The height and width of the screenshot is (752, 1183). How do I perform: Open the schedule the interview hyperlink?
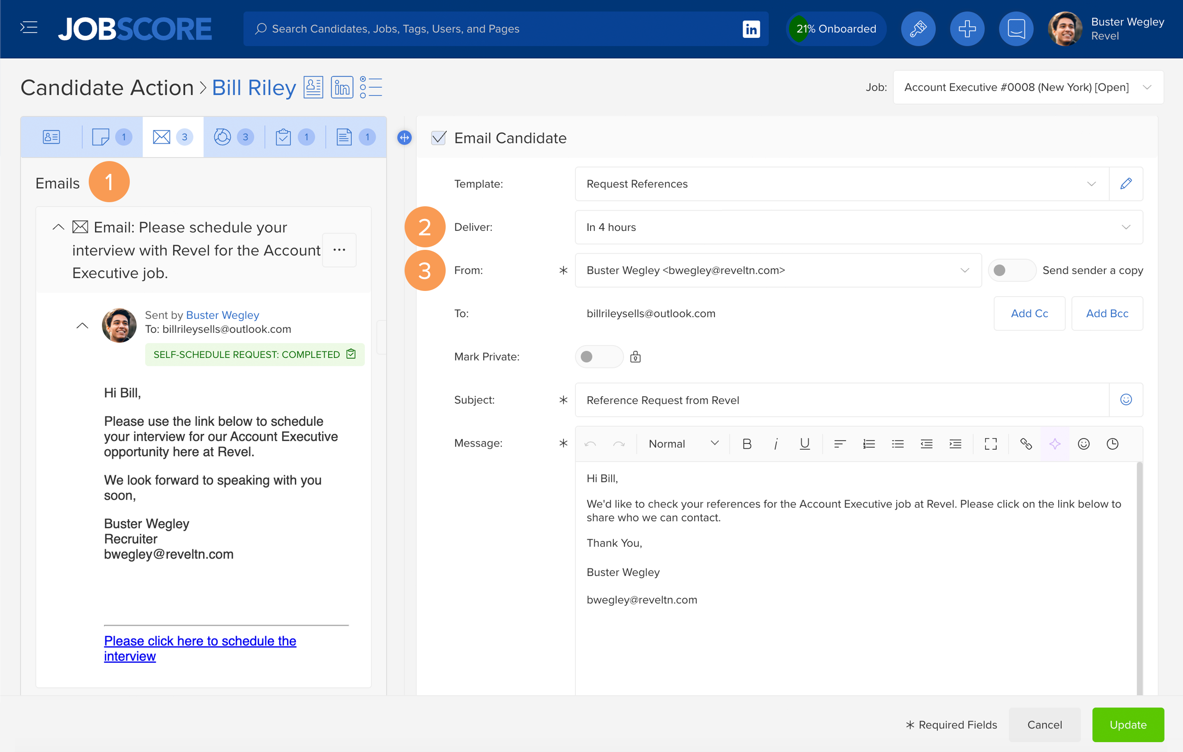(x=200, y=648)
